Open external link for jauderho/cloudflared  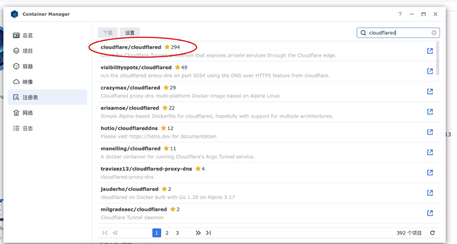tap(430, 193)
